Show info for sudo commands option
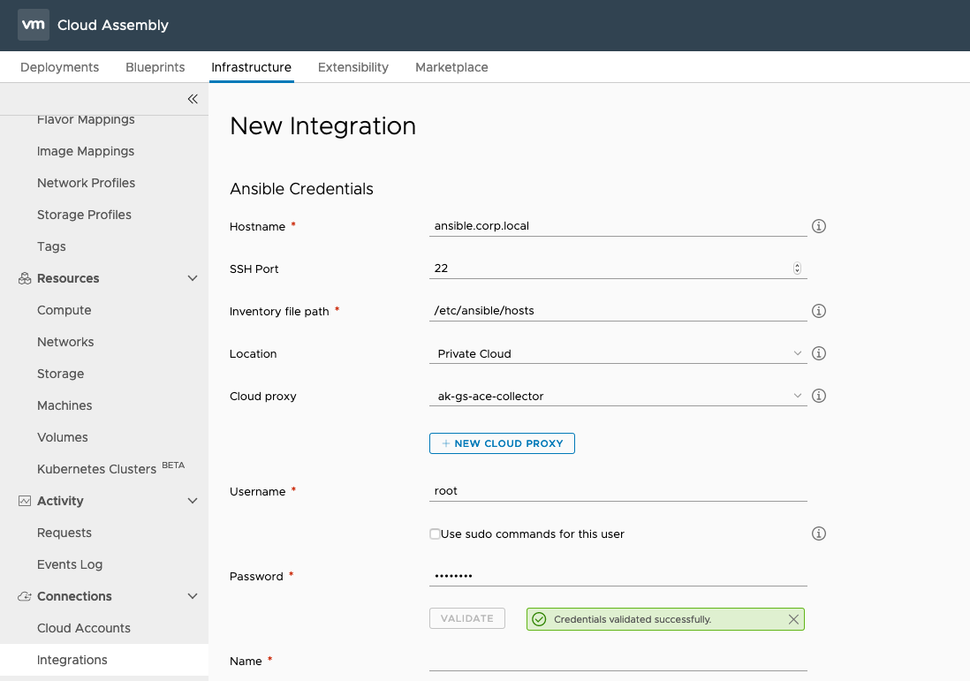This screenshot has width=970, height=681. 819,533
